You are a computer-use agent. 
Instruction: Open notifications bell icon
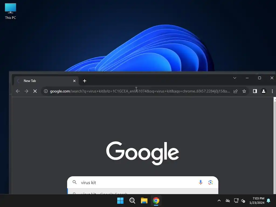(269, 201)
